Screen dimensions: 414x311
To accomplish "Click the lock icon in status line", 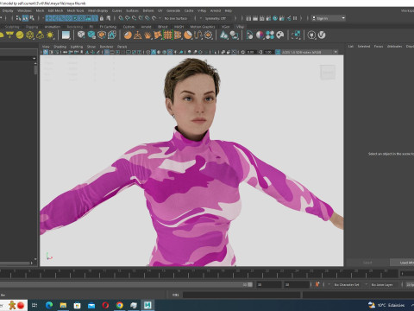I will (x=102, y=18).
